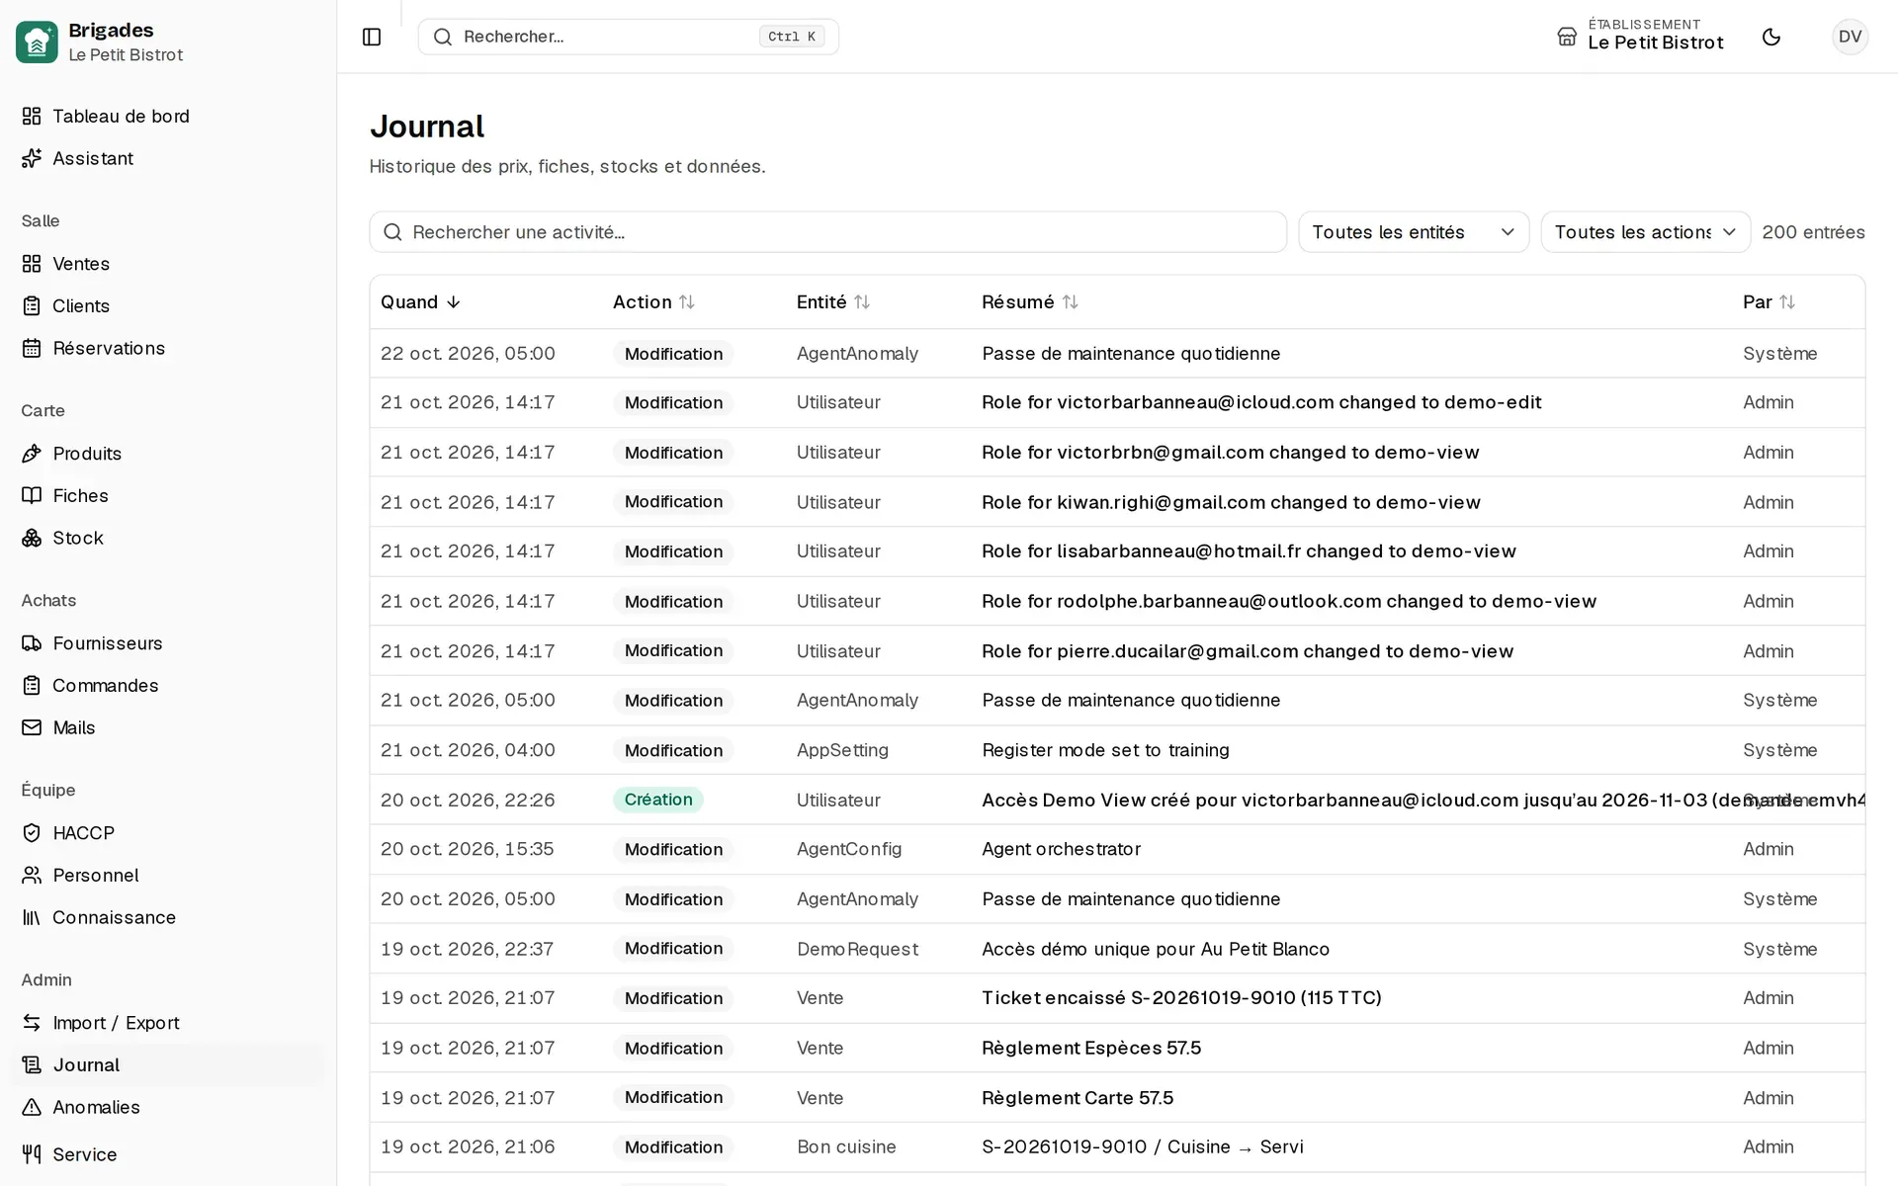Open Tableau de bord in sidebar
Image resolution: width=1898 pixels, height=1186 pixels.
(168, 117)
